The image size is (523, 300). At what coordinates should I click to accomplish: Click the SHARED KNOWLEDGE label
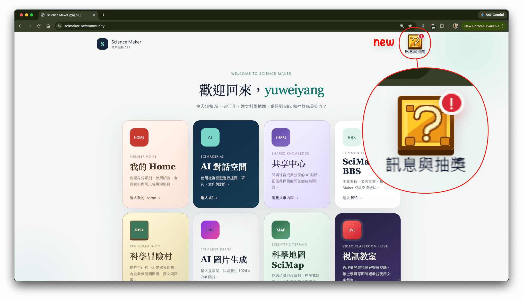pyautogui.click(x=290, y=153)
